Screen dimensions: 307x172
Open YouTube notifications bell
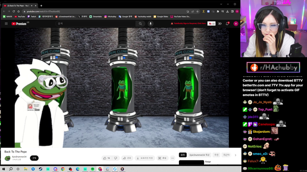tap(227, 23)
